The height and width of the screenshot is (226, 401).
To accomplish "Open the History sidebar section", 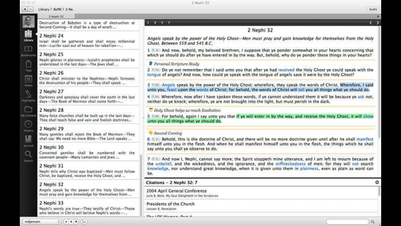I will pos(29,126).
